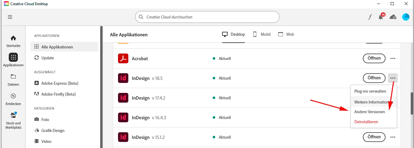Screen dimensions: 414x148
Task: Click the InDesign v 17.4.2 app icon
Action: pos(123,98)
